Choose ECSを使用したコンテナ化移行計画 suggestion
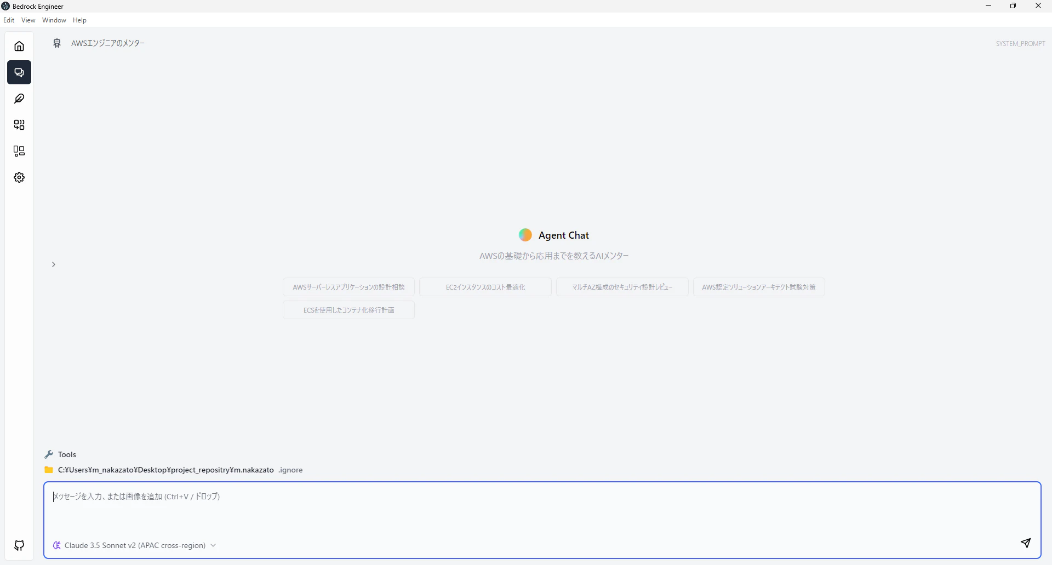 (x=348, y=310)
